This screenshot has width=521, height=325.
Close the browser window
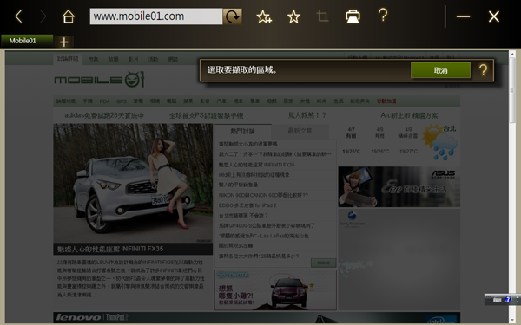(x=494, y=16)
